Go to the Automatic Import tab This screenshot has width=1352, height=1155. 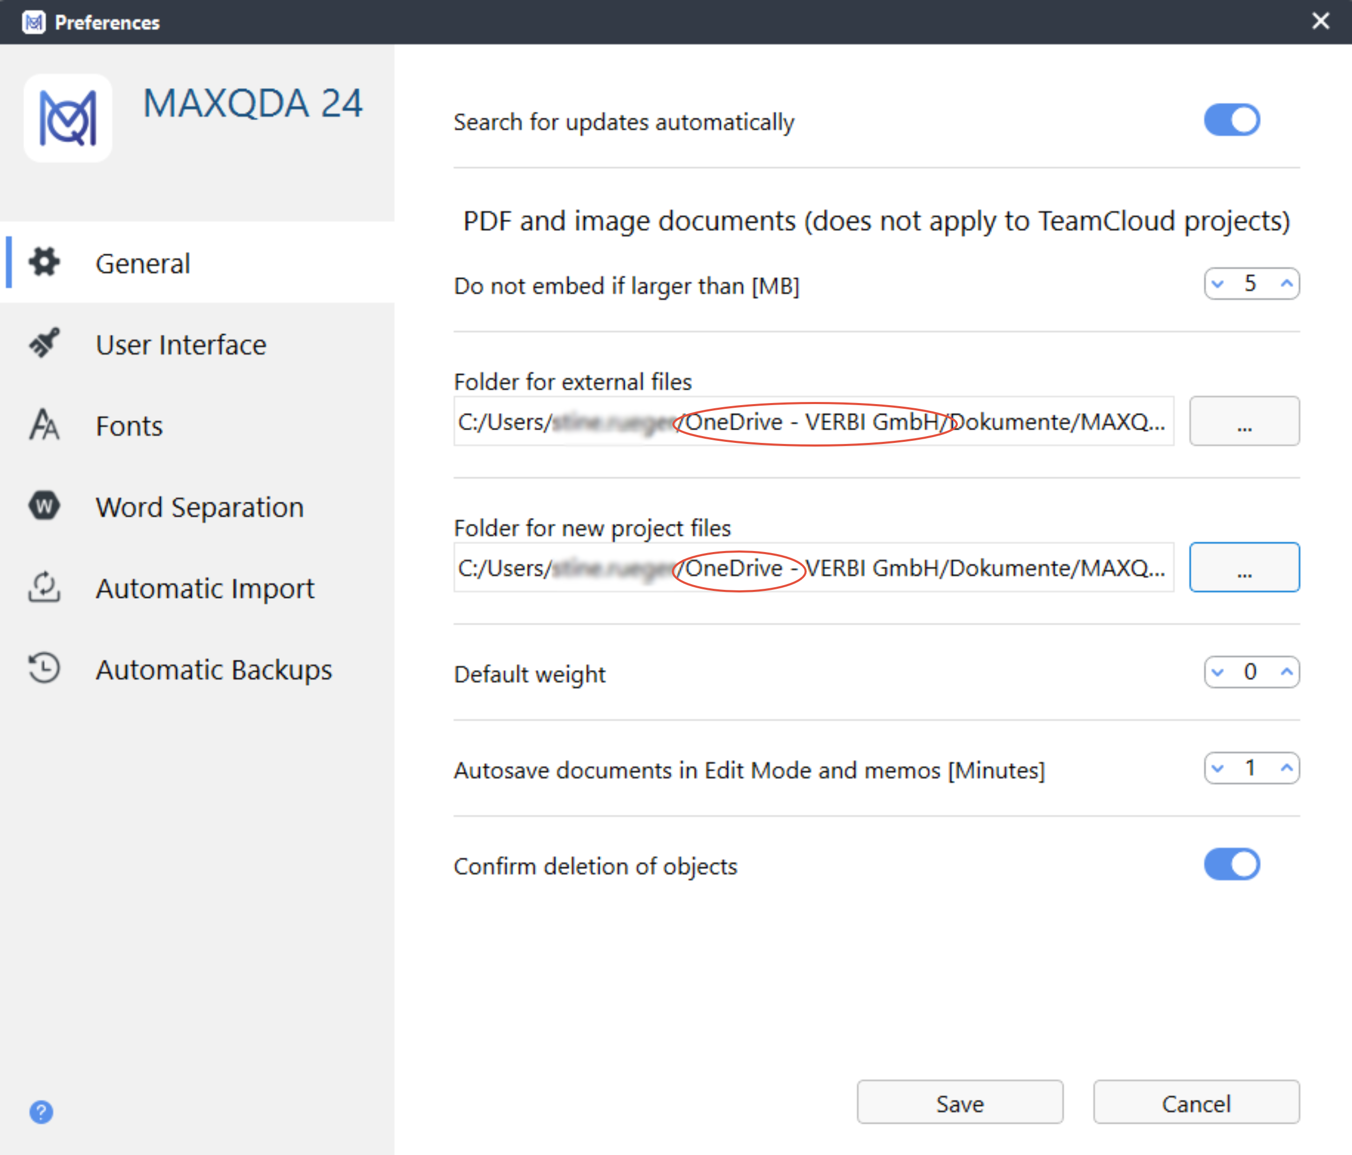(x=197, y=588)
